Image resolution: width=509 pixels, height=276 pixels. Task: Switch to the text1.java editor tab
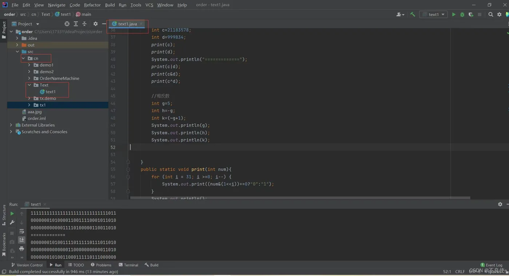point(127,24)
